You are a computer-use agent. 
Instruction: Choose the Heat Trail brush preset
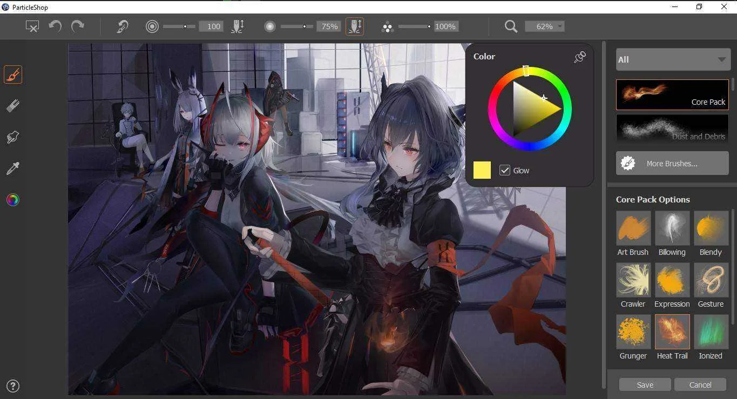click(x=672, y=337)
